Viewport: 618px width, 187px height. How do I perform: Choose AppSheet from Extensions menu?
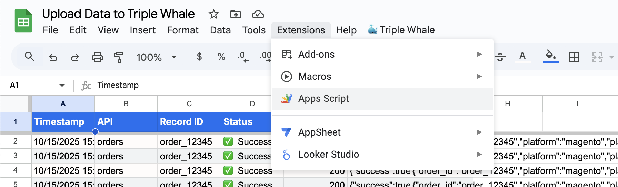tap(382, 132)
